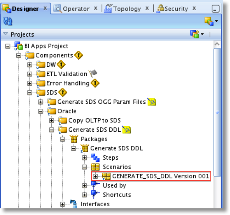Click the upgrade marker beside Components

coord(78,55)
